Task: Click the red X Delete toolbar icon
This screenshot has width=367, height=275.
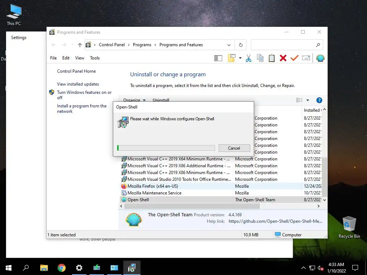Action: 283,58
